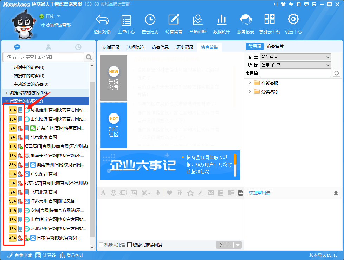This screenshot has height=260, width=344.
Task: Collapse the 已离开的访客 group
Action: tap(7, 101)
